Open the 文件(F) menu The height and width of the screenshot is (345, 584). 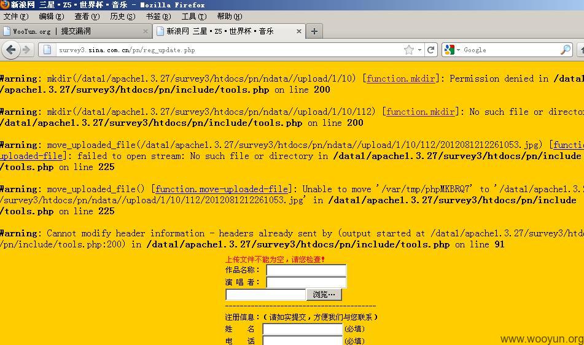coord(15,17)
